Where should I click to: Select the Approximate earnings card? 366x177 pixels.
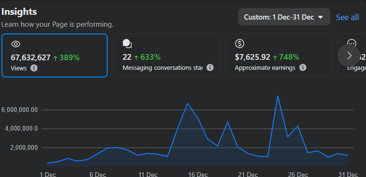[279, 55]
